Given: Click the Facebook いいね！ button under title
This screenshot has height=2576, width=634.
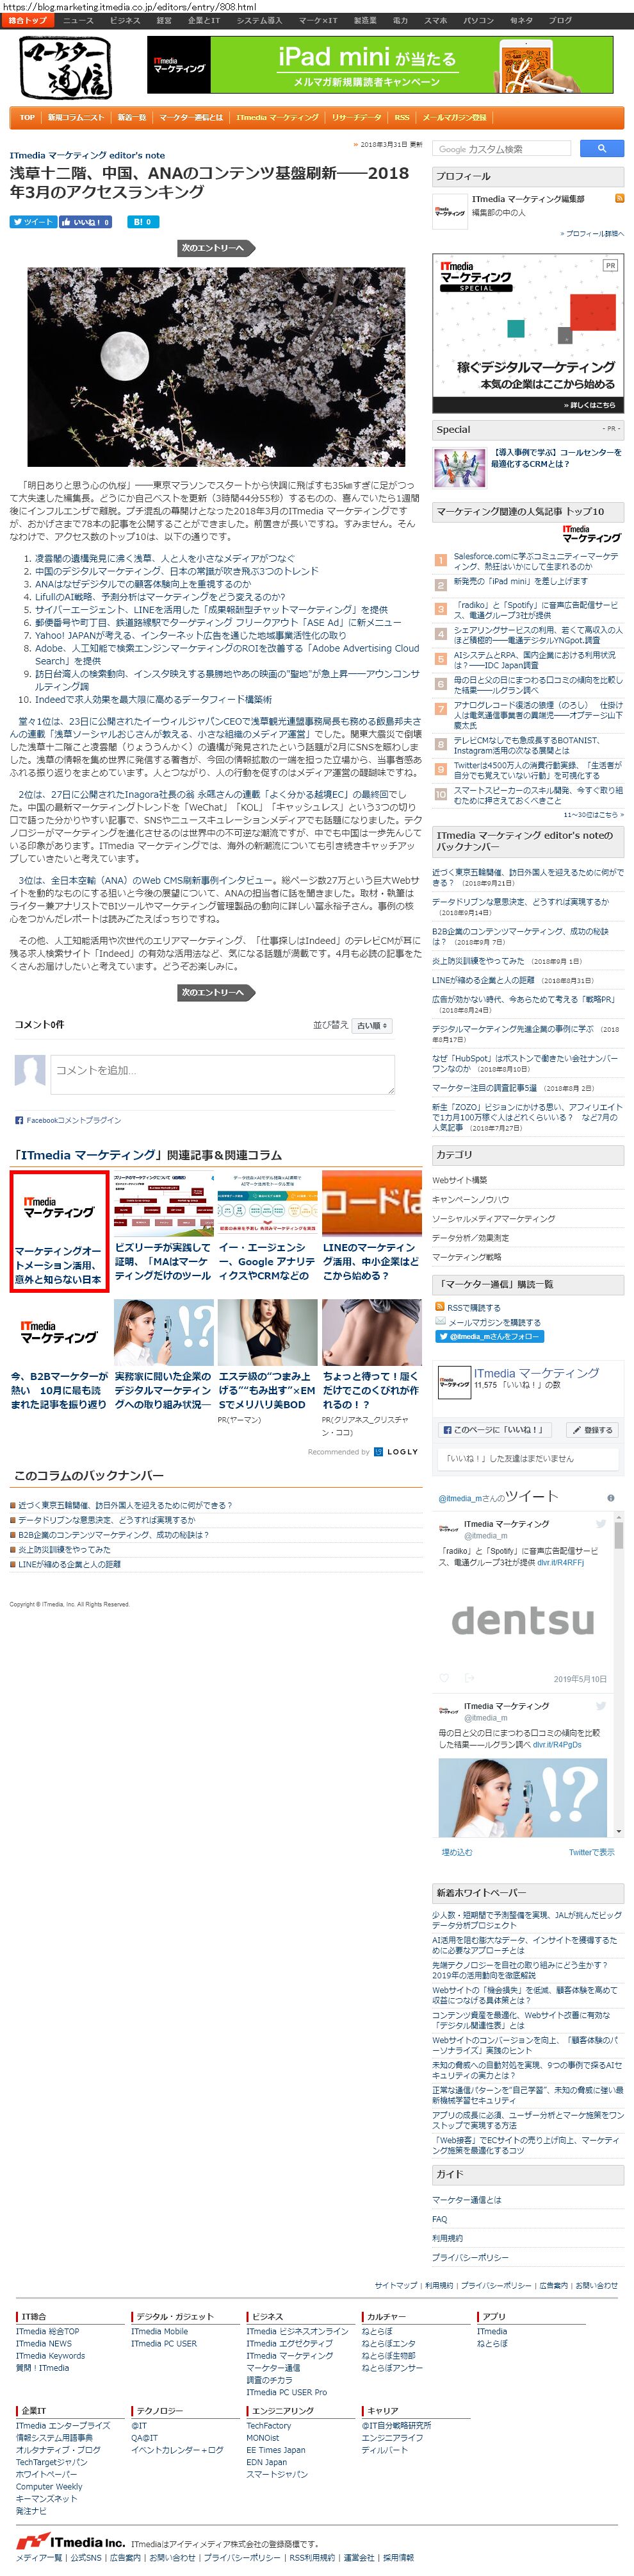Looking at the screenshot, I should (85, 222).
